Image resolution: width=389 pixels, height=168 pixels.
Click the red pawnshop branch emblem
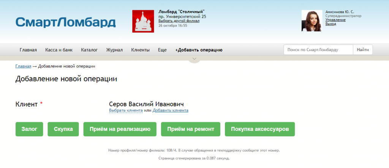coord(143,21)
